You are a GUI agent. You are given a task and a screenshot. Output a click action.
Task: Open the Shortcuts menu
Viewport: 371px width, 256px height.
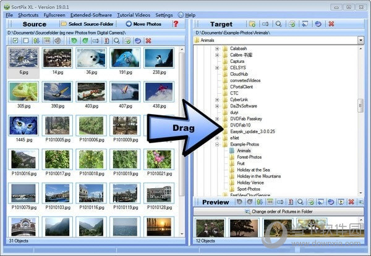coord(28,15)
